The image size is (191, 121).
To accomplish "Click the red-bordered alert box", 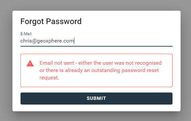I will pyautogui.click(x=97, y=70).
